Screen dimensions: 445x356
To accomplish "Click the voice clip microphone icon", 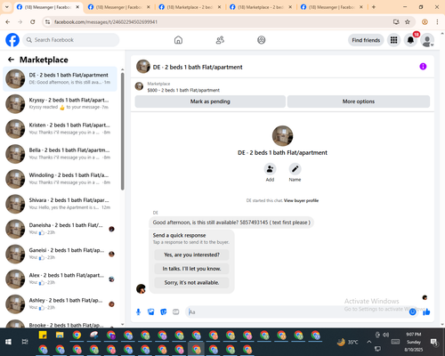I will pyautogui.click(x=138, y=311).
